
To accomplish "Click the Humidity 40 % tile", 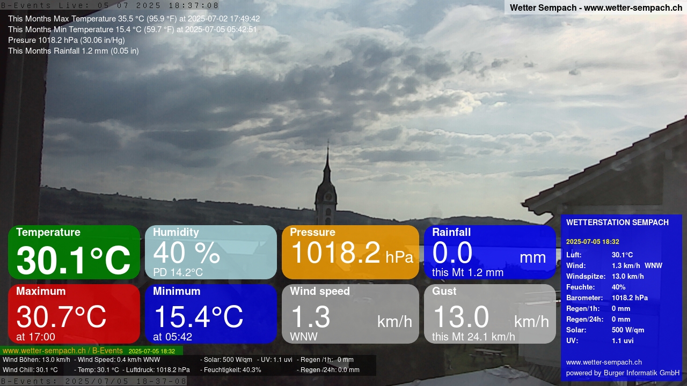I will [x=211, y=252].
